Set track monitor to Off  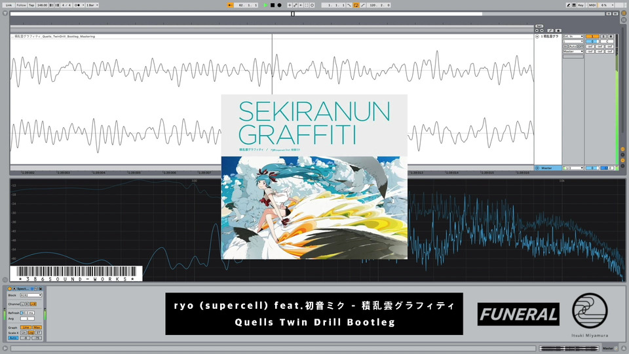580,47
